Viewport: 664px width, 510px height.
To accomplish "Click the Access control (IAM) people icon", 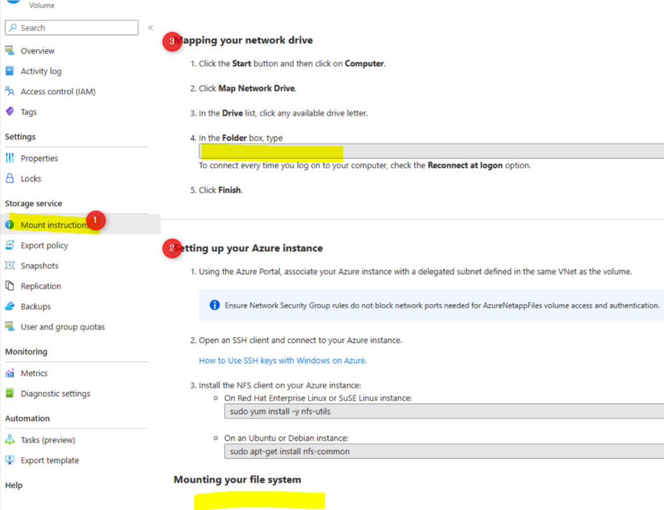I will 10,91.
